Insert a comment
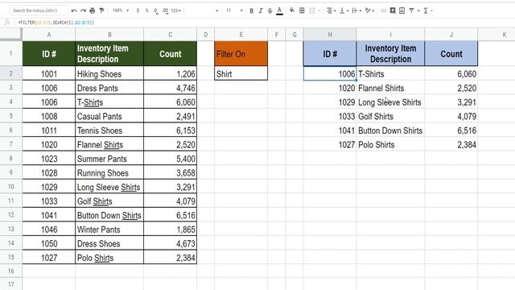This screenshot has height=290, width=515. click(393, 10)
